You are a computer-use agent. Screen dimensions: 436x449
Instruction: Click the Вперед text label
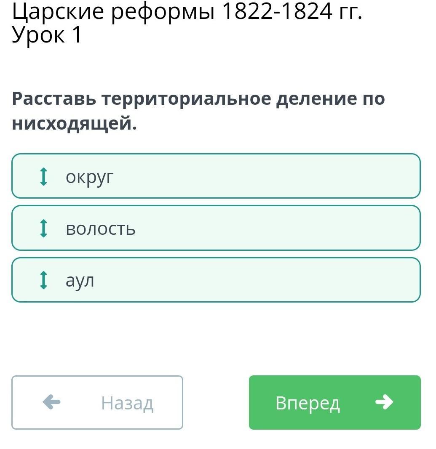(308, 403)
